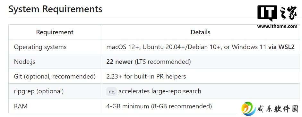The height and width of the screenshot is (117, 302).
Task: Click the www.ithome.com URL text
Action: coord(277,26)
